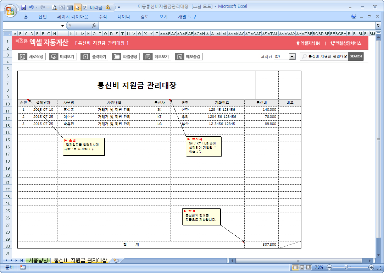Click the horizontal scrollbar thumb

299,261
